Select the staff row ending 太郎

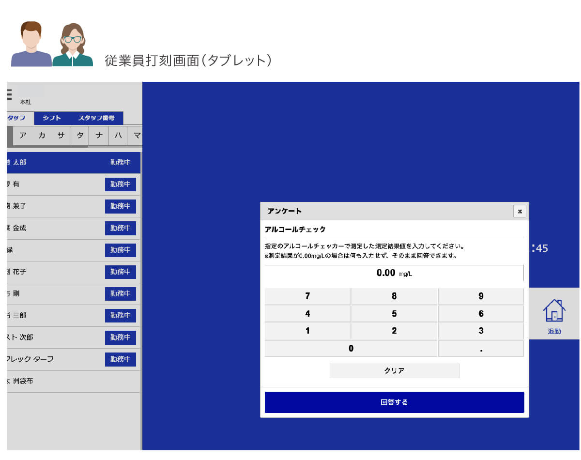click(74, 163)
